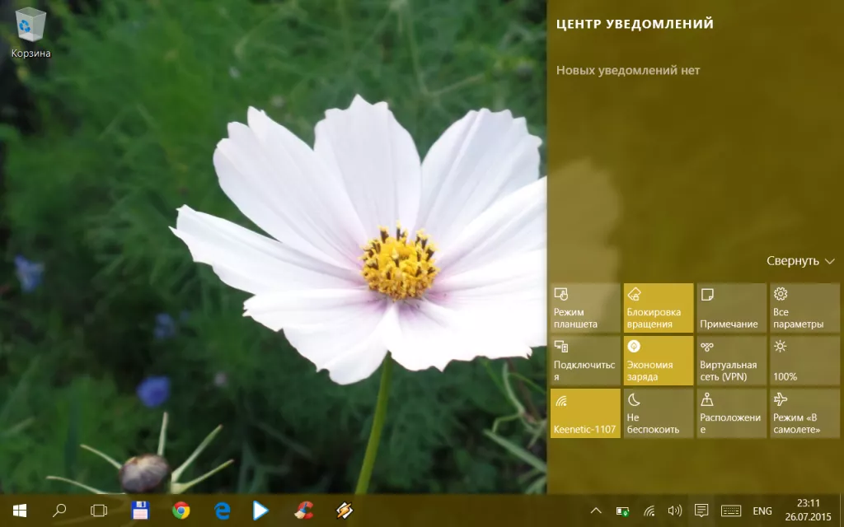Collapse quick actions with Свернуть
The height and width of the screenshot is (527, 844).
(800, 261)
